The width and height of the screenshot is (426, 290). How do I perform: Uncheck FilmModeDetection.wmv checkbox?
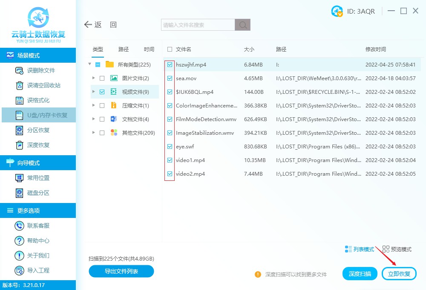[x=170, y=119]
